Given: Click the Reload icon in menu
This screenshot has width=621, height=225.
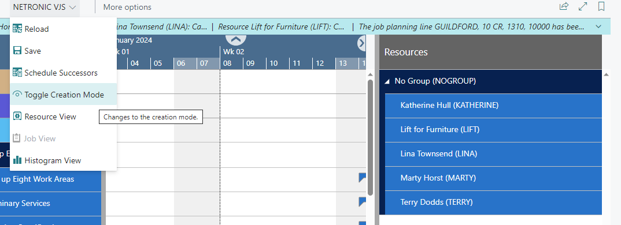Looking at the screenshot, I should (x=17, y=28).
